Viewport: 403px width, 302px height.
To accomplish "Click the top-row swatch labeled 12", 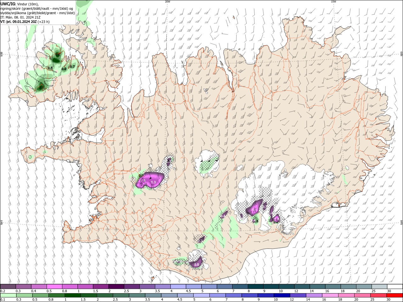I will [x=302, y=287].
